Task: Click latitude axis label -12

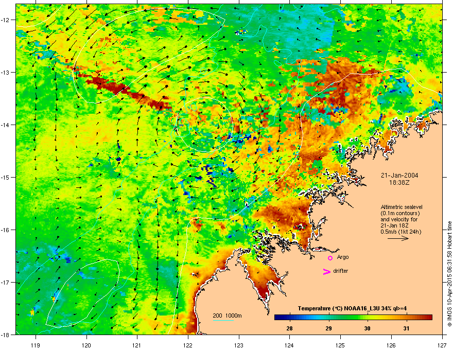Action: point(6,20)
